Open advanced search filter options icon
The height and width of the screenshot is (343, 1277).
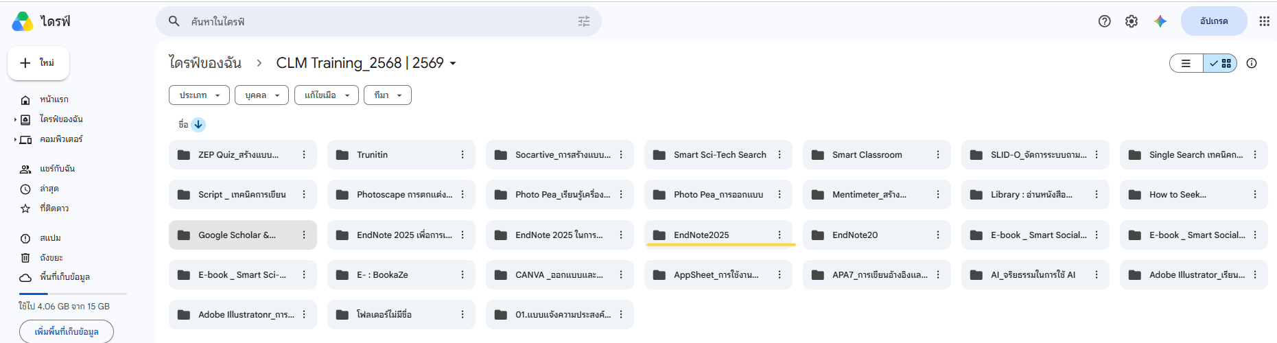(x=584, y=21)
